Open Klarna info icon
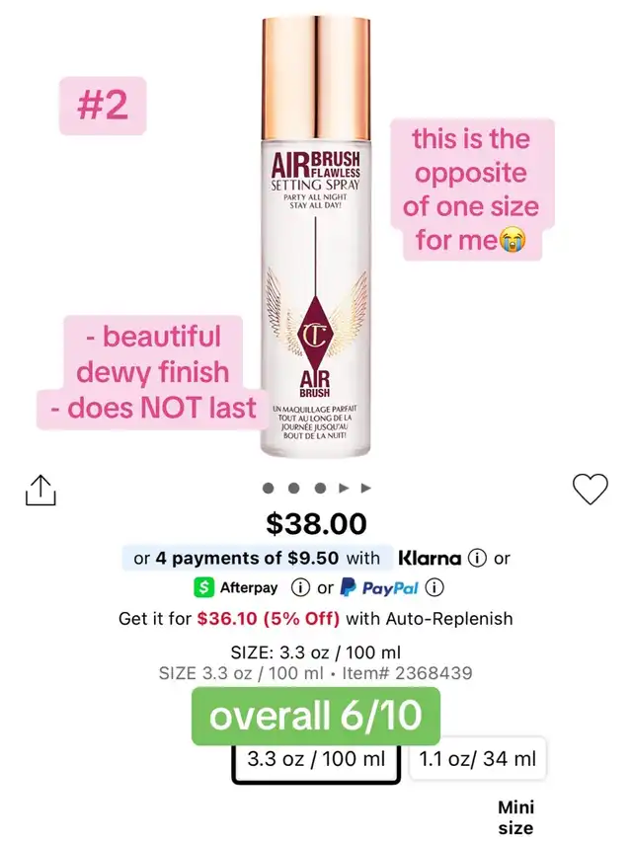The width and height of the screenshot is (632, 842). pyautogui.click(x=477, y=558)
